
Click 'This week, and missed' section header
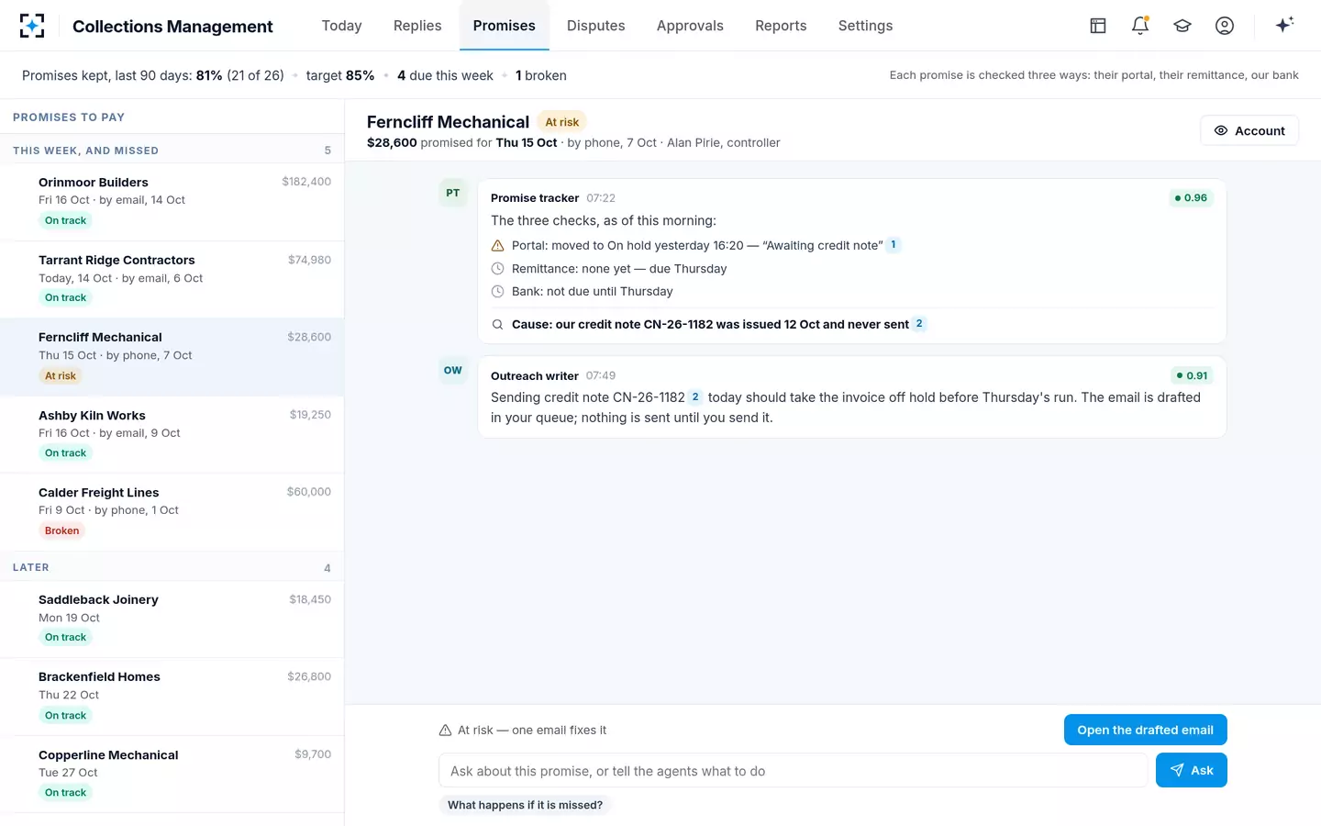[172, 150]
